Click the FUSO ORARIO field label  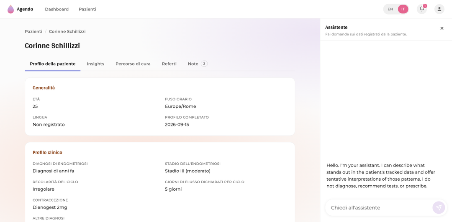click(178, 99)
